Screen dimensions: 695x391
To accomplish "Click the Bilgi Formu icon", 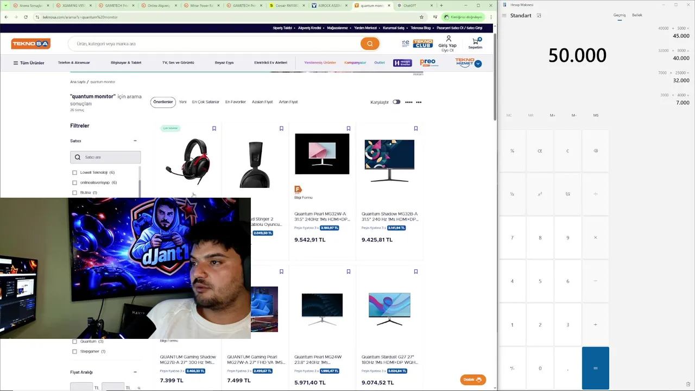I will tap(298, 189).
